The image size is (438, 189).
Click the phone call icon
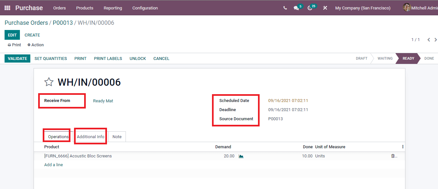click(285, 8)
